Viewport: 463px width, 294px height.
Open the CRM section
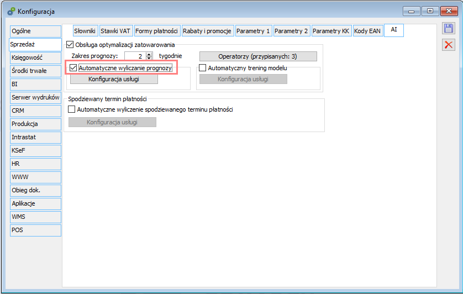tap(35, 111)
